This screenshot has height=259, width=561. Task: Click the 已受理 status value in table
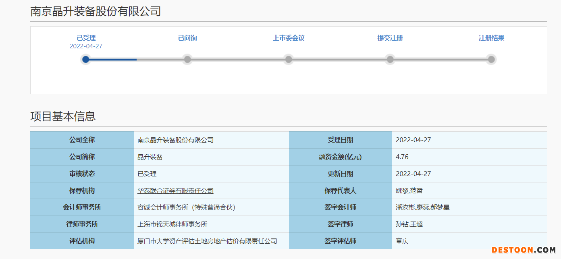pos(211,174)
